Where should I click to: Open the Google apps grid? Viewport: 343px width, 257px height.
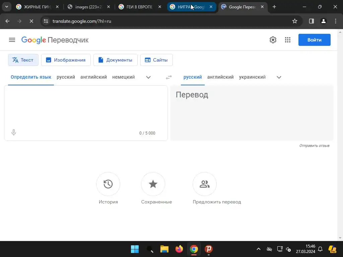[288, 40]
